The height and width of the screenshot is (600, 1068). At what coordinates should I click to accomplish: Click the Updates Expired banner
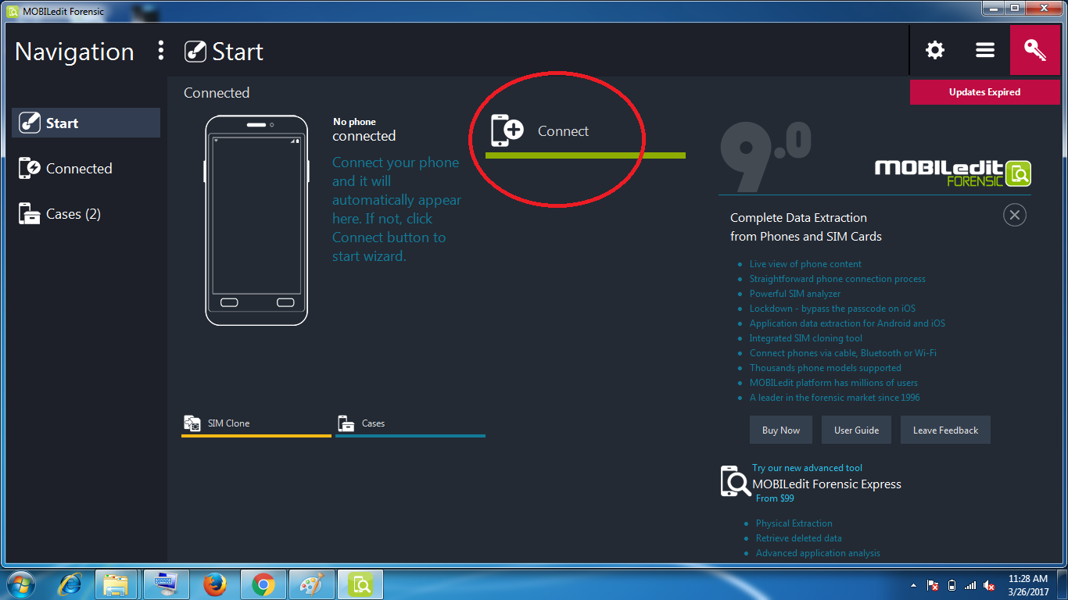pyautogui.click(x=984, y=92)
